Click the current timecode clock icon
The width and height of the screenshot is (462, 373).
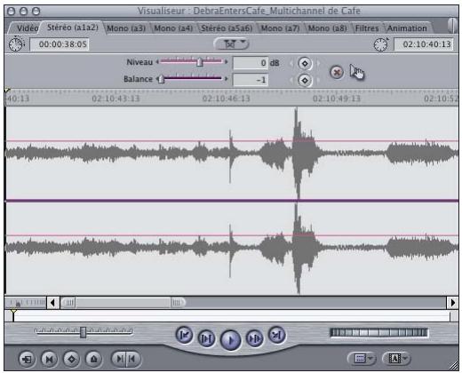pyautogui.click(x=381, y=44)
